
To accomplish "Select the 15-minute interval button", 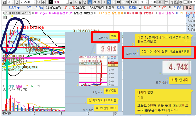I will coord(123,2).
